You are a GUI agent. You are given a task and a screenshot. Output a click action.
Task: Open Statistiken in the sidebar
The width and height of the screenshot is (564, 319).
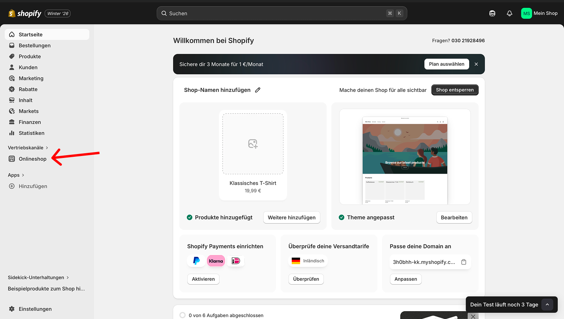pyautogui.click(x=47, y=133)
